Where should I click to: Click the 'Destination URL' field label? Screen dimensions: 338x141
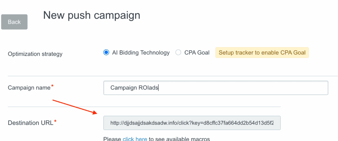click(x=30, y=123)
